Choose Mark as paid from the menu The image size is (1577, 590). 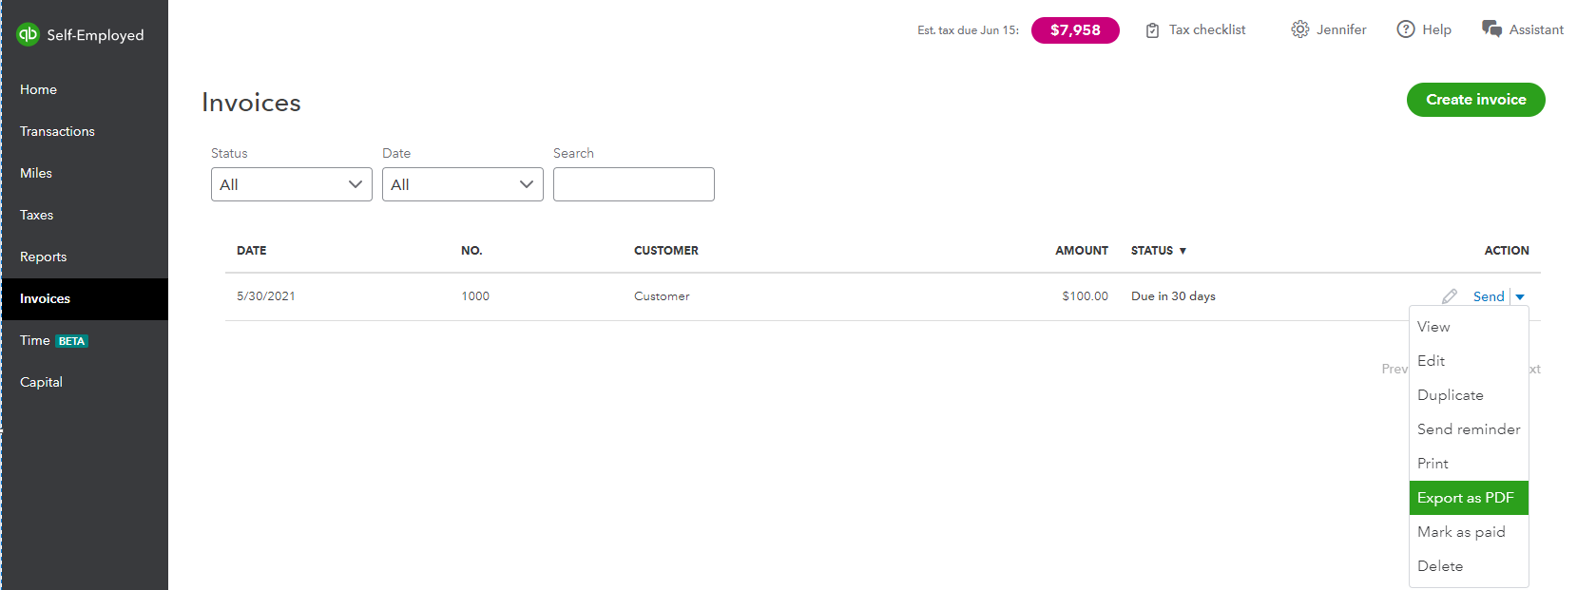pos(1461,531)
